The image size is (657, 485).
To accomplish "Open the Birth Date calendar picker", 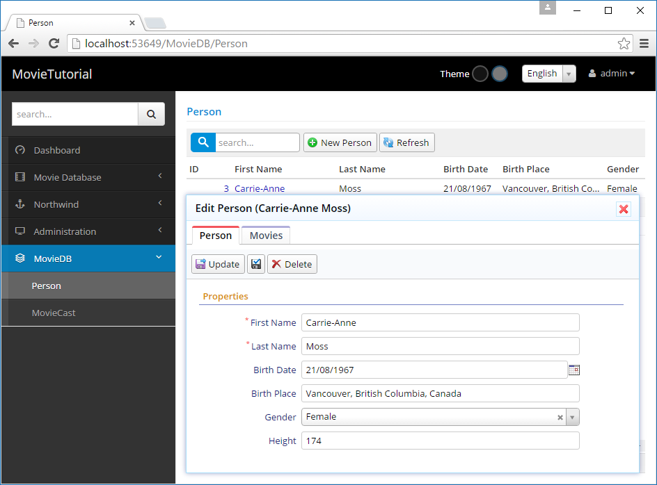I will click(573, 370).
